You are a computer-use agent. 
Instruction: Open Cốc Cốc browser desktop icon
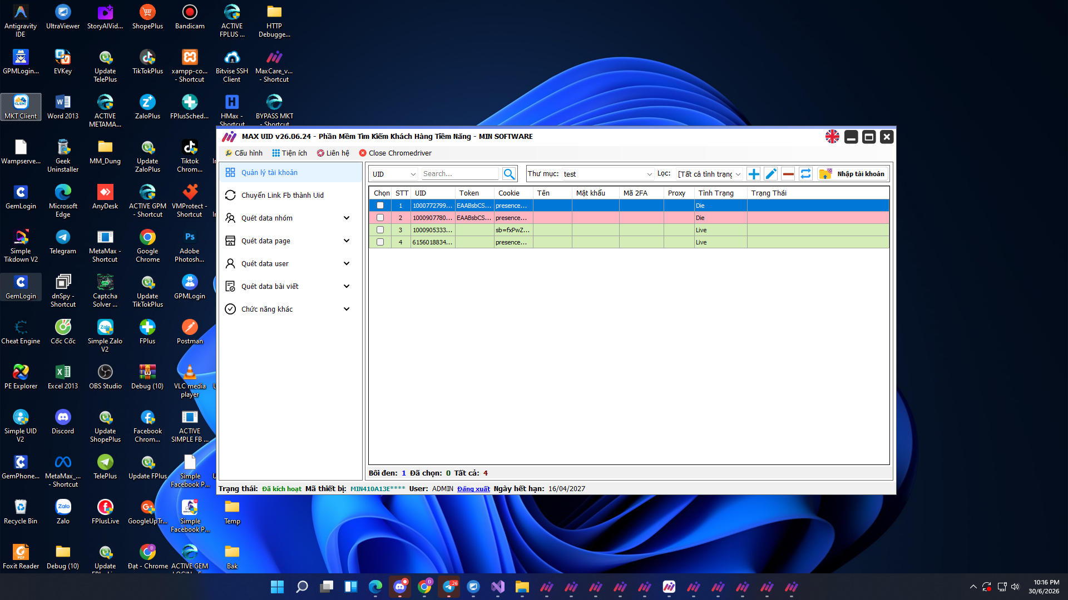point(63,332)
